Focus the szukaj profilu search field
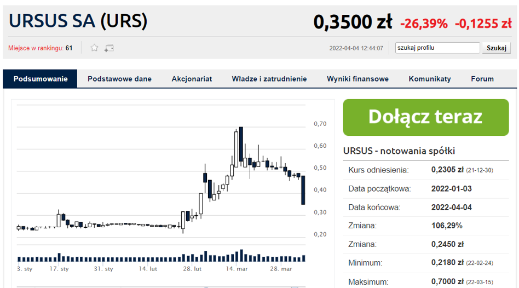519x288 pixels. click(x=437, y=48)
